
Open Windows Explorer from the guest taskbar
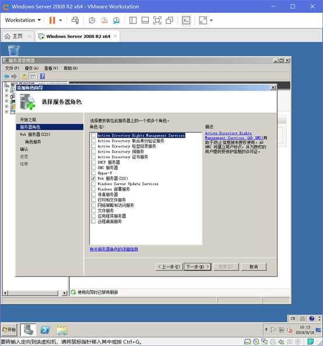tap(62, 330)
